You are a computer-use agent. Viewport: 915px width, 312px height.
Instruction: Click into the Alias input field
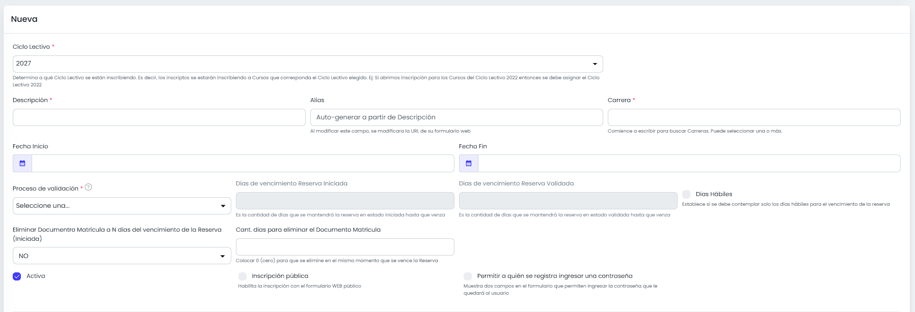pos(456,117)
